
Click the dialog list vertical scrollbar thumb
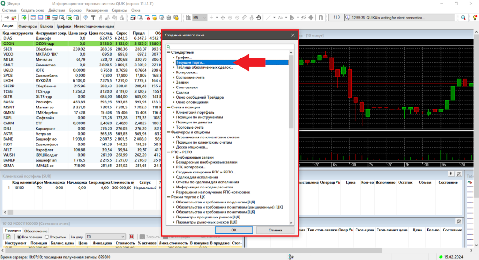tap(291, 92)
